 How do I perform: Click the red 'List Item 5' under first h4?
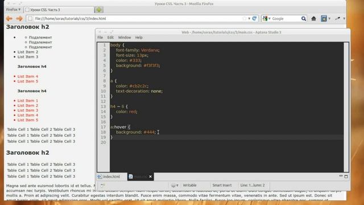click(28, 81)
